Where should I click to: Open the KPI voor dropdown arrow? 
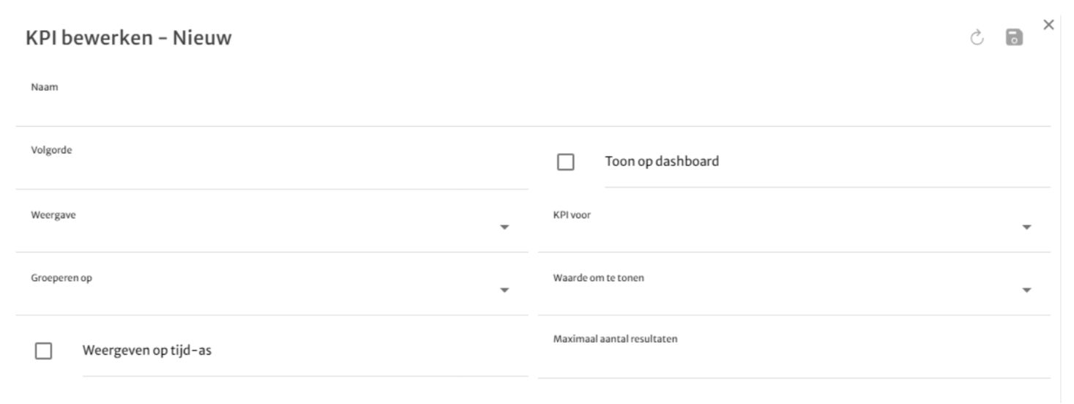(1026, 228)
